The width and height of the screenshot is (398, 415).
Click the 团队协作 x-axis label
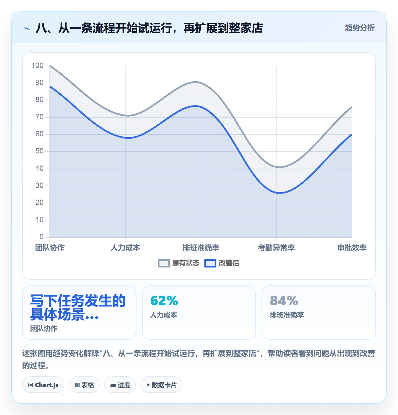[x=50, y=248]
